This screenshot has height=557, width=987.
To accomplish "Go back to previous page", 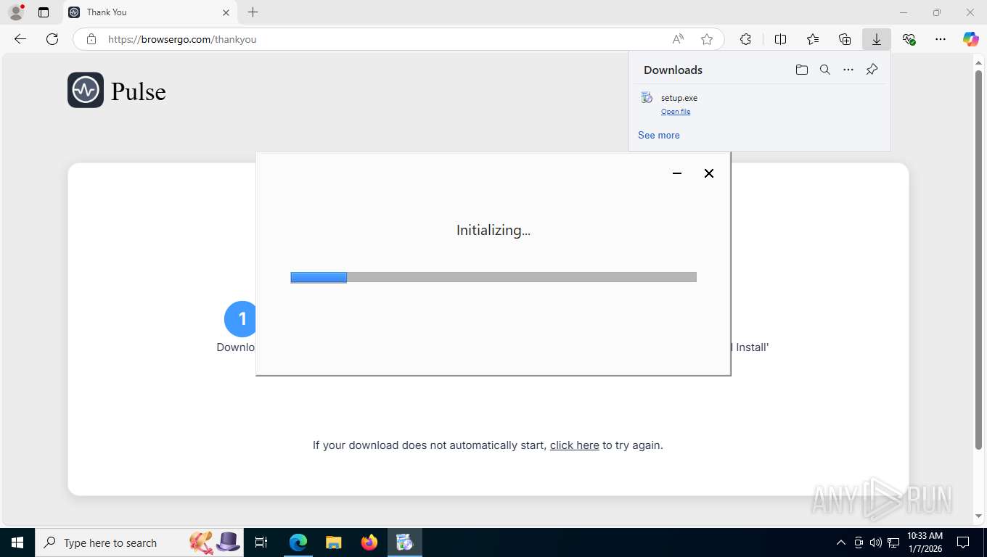I will click(x=20, y=39).
